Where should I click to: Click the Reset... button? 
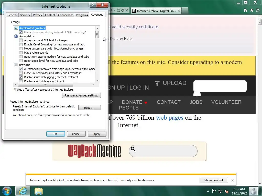point(89,108)
